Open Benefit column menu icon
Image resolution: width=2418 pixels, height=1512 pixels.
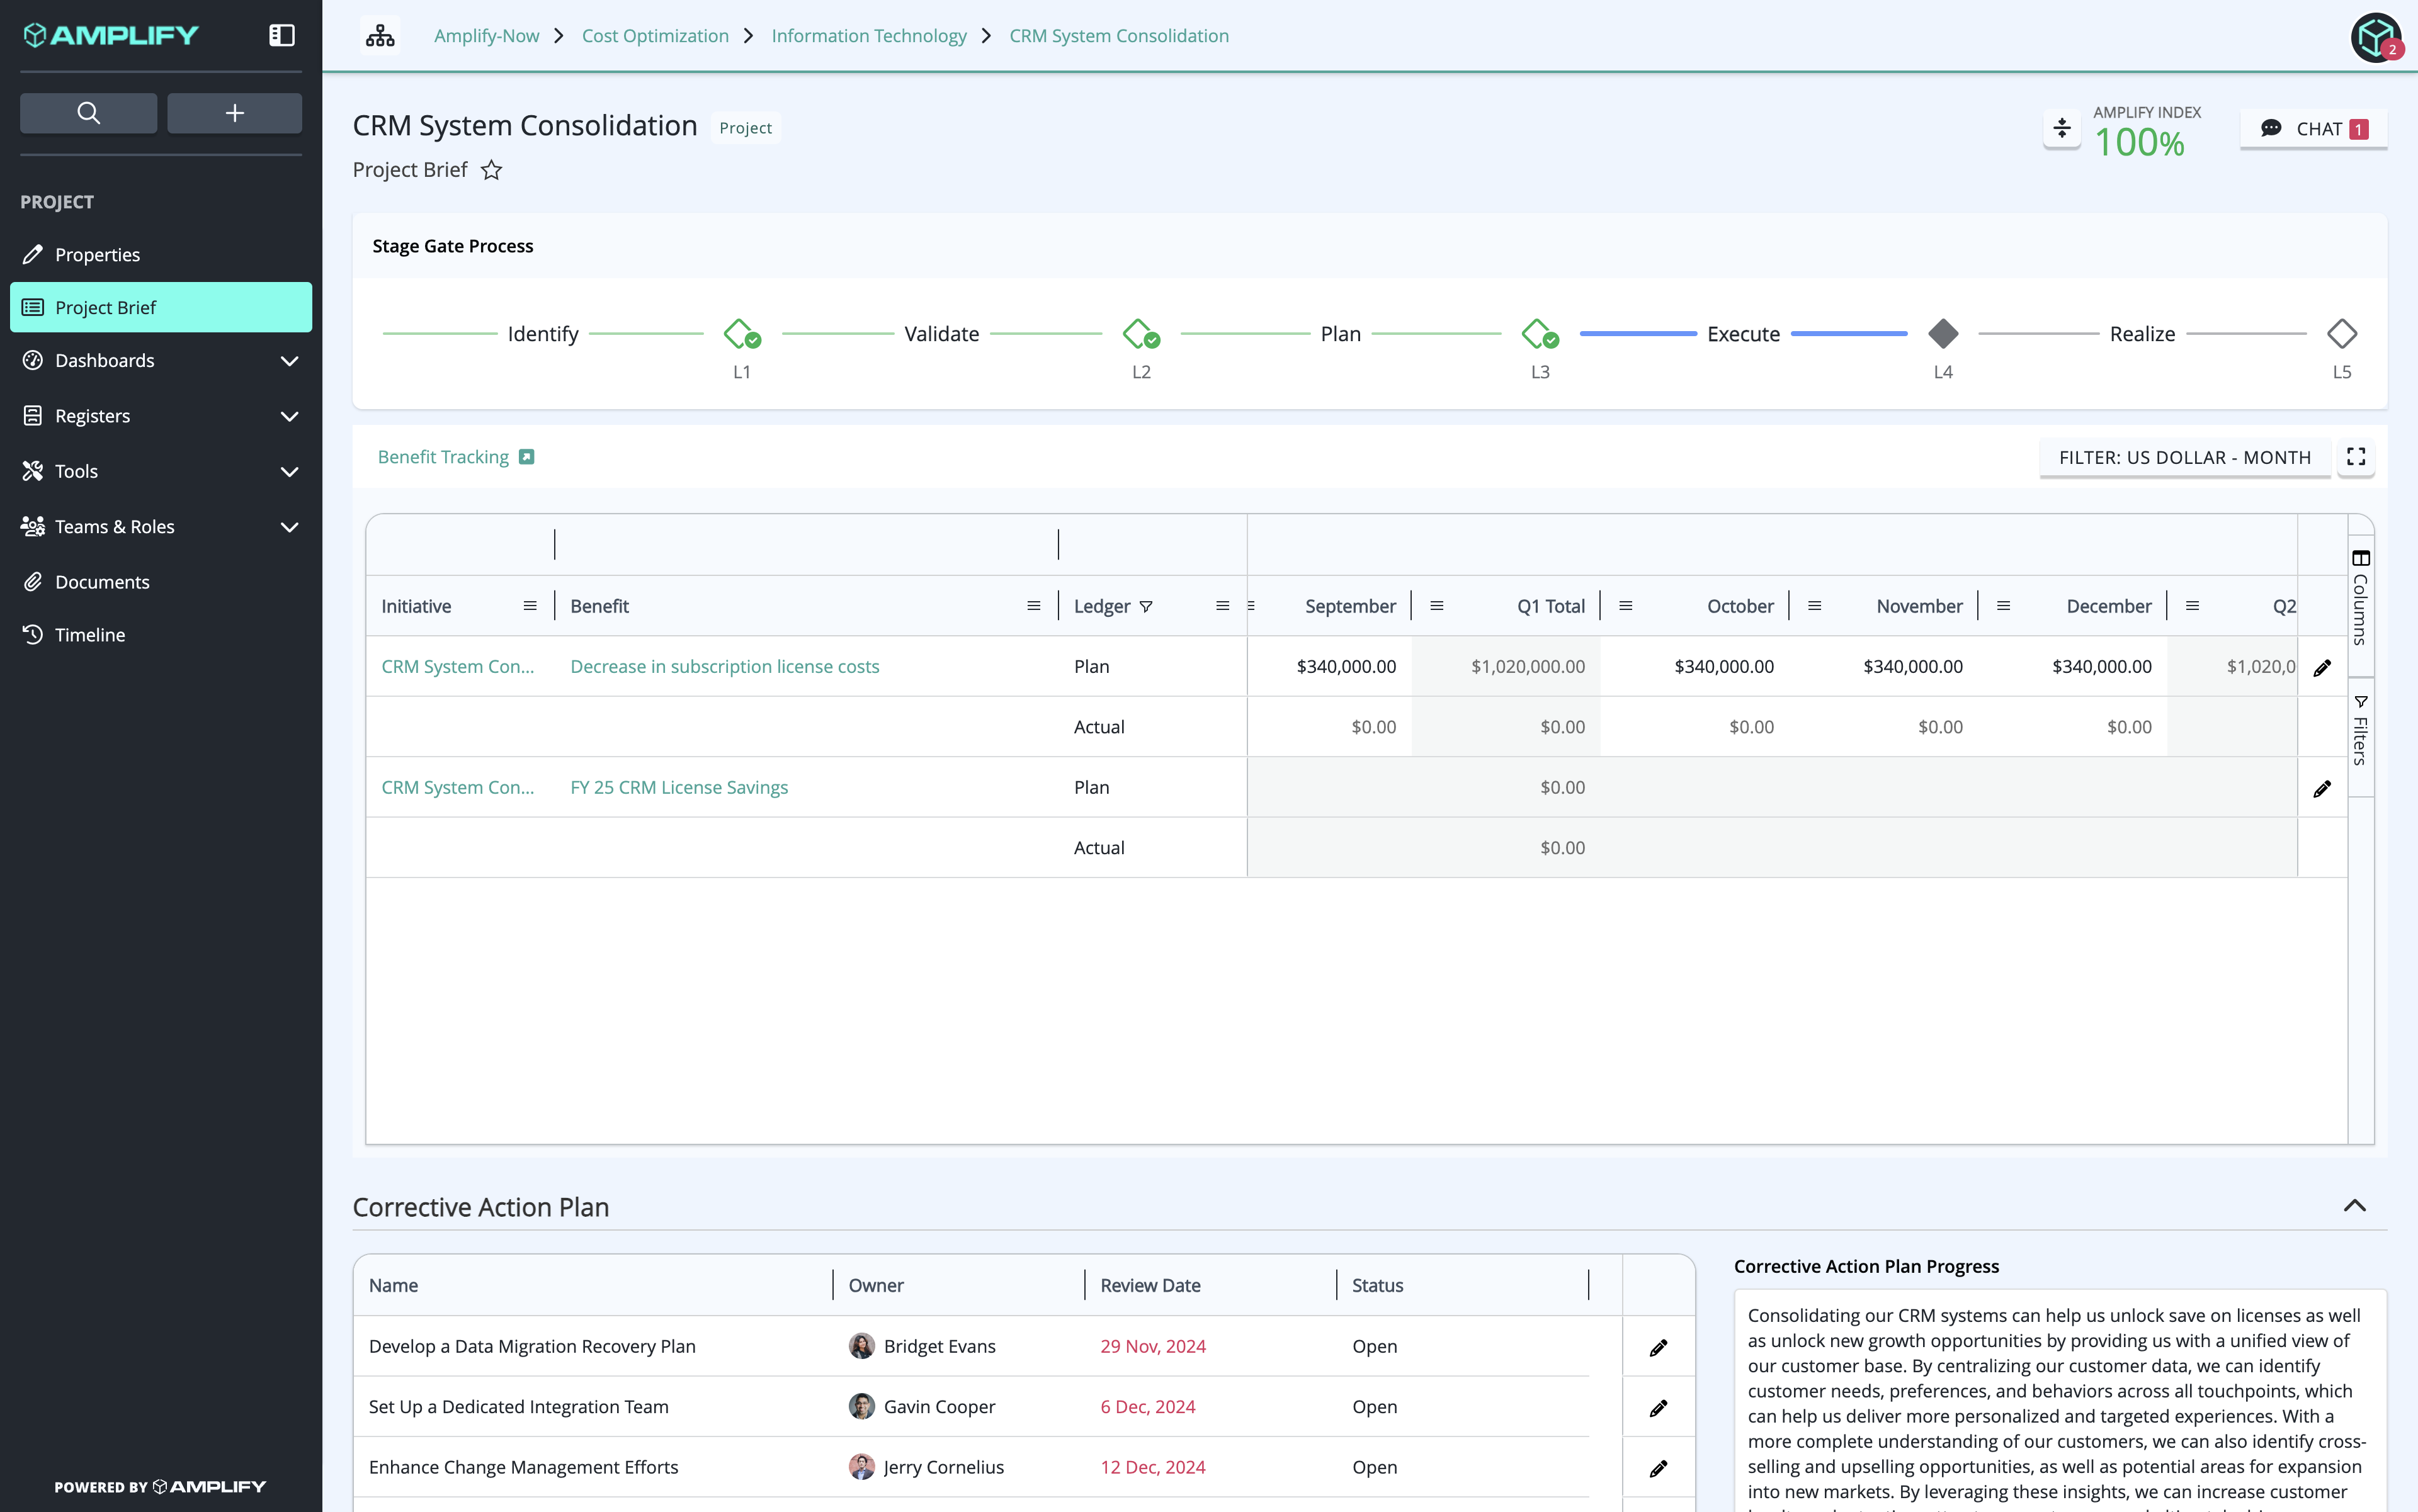1033,606
